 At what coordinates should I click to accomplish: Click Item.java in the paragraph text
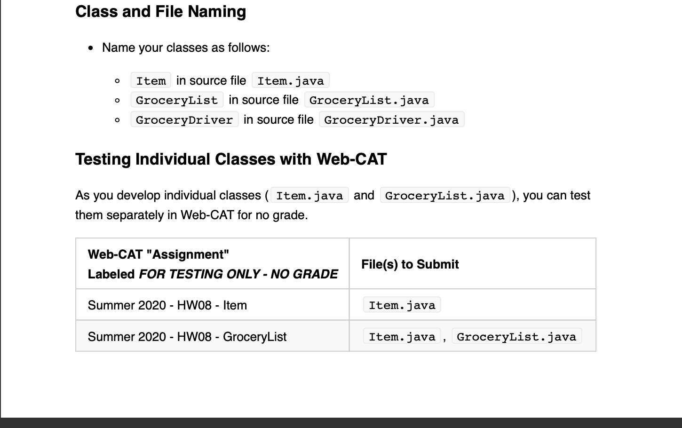point(309,195)
